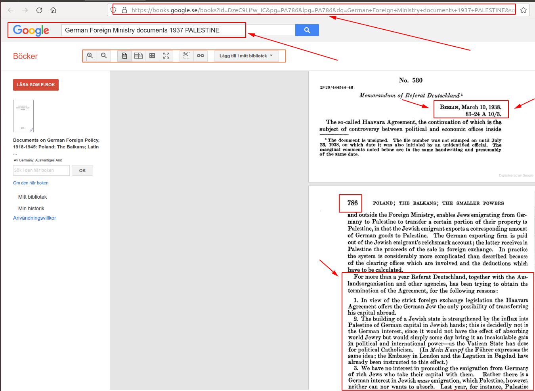Click the LÄSA SOM E-BOK button

36,85
